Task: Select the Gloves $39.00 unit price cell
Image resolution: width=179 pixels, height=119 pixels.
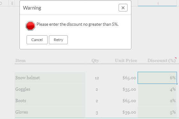Action: coord(119,112)
